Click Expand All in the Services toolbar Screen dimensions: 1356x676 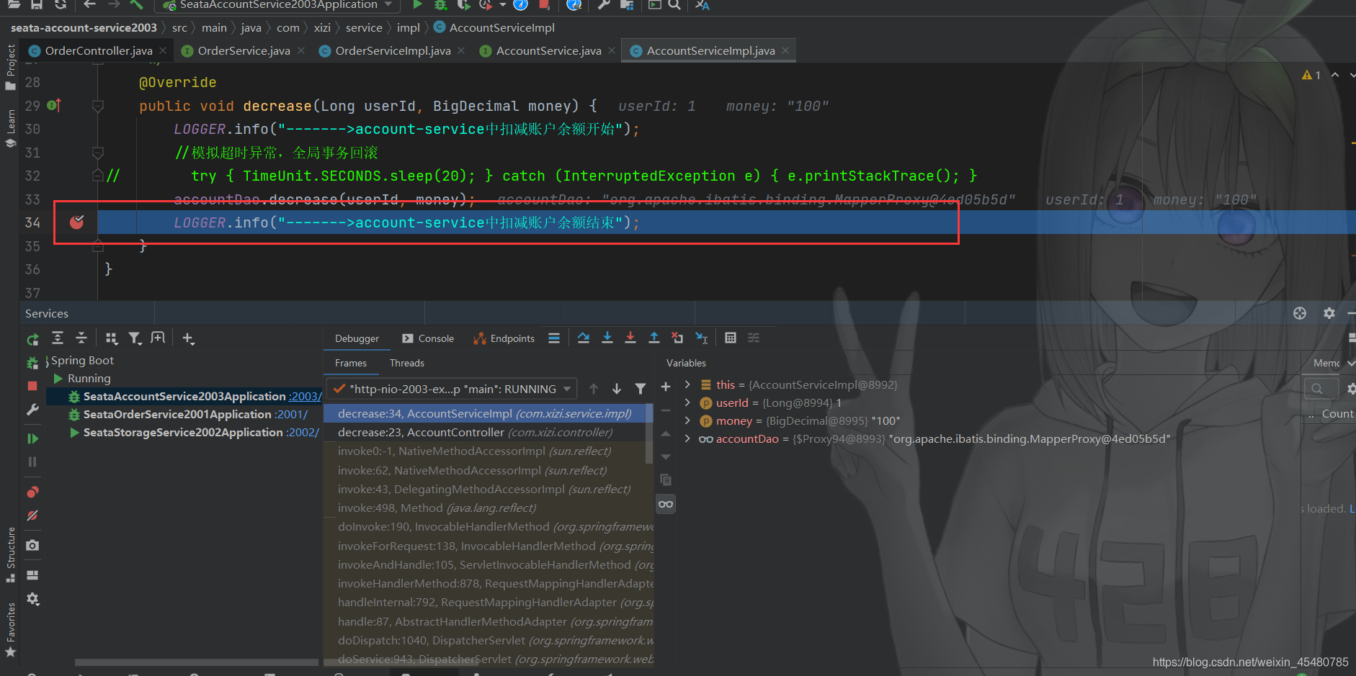pos(58,338)
